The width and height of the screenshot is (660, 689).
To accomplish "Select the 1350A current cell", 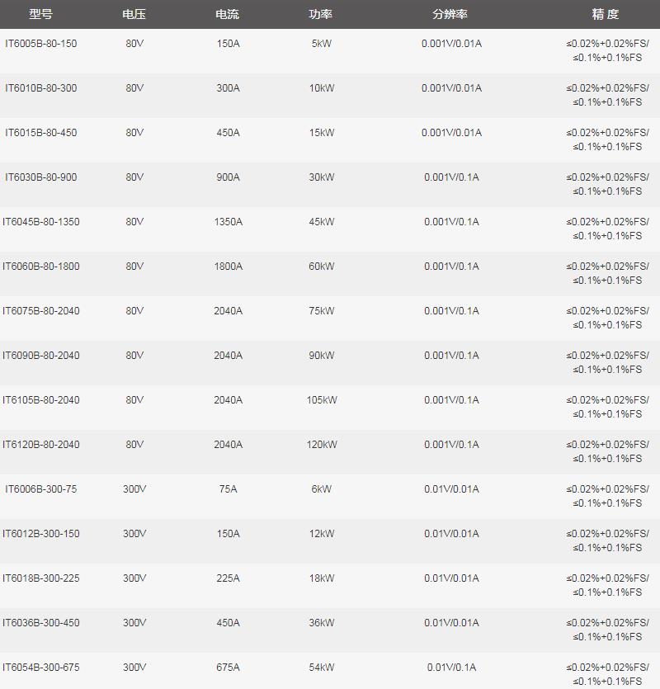I will [228, 222].
